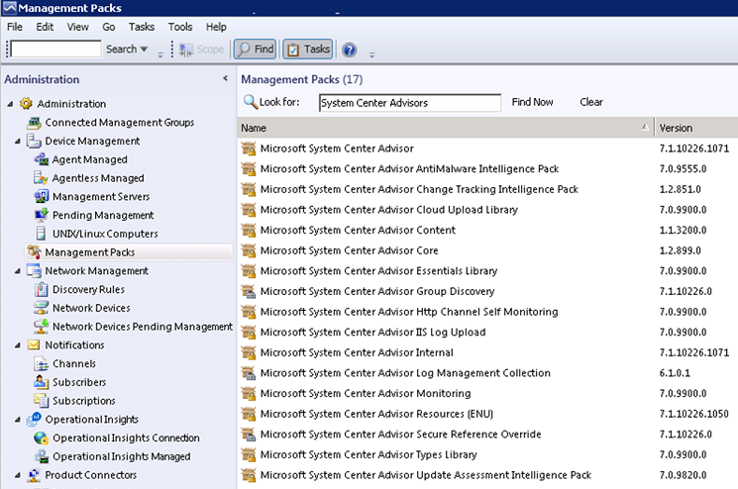Open the Go menu
Image resolution: width=738 pixels, height=489 pixels.
coord(109,27)
